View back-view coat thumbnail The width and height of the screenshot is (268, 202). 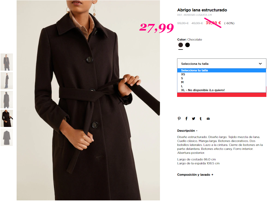(x=7, y=100)
